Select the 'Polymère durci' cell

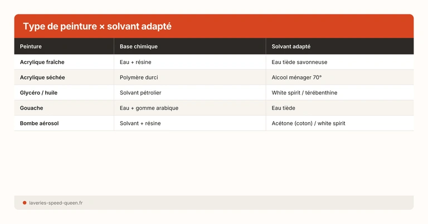139,77
